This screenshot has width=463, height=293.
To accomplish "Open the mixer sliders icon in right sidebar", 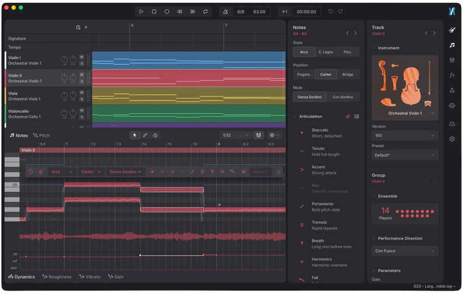I will tap(452, 60).
